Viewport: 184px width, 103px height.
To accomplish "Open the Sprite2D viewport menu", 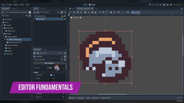I will tap(136, 12).
